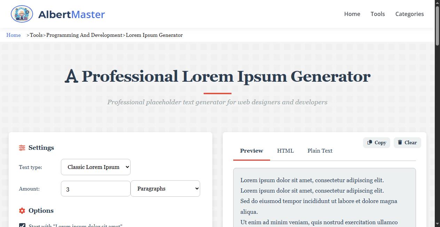
Task: Click inside the Amount input field
Action: (95, 188)
